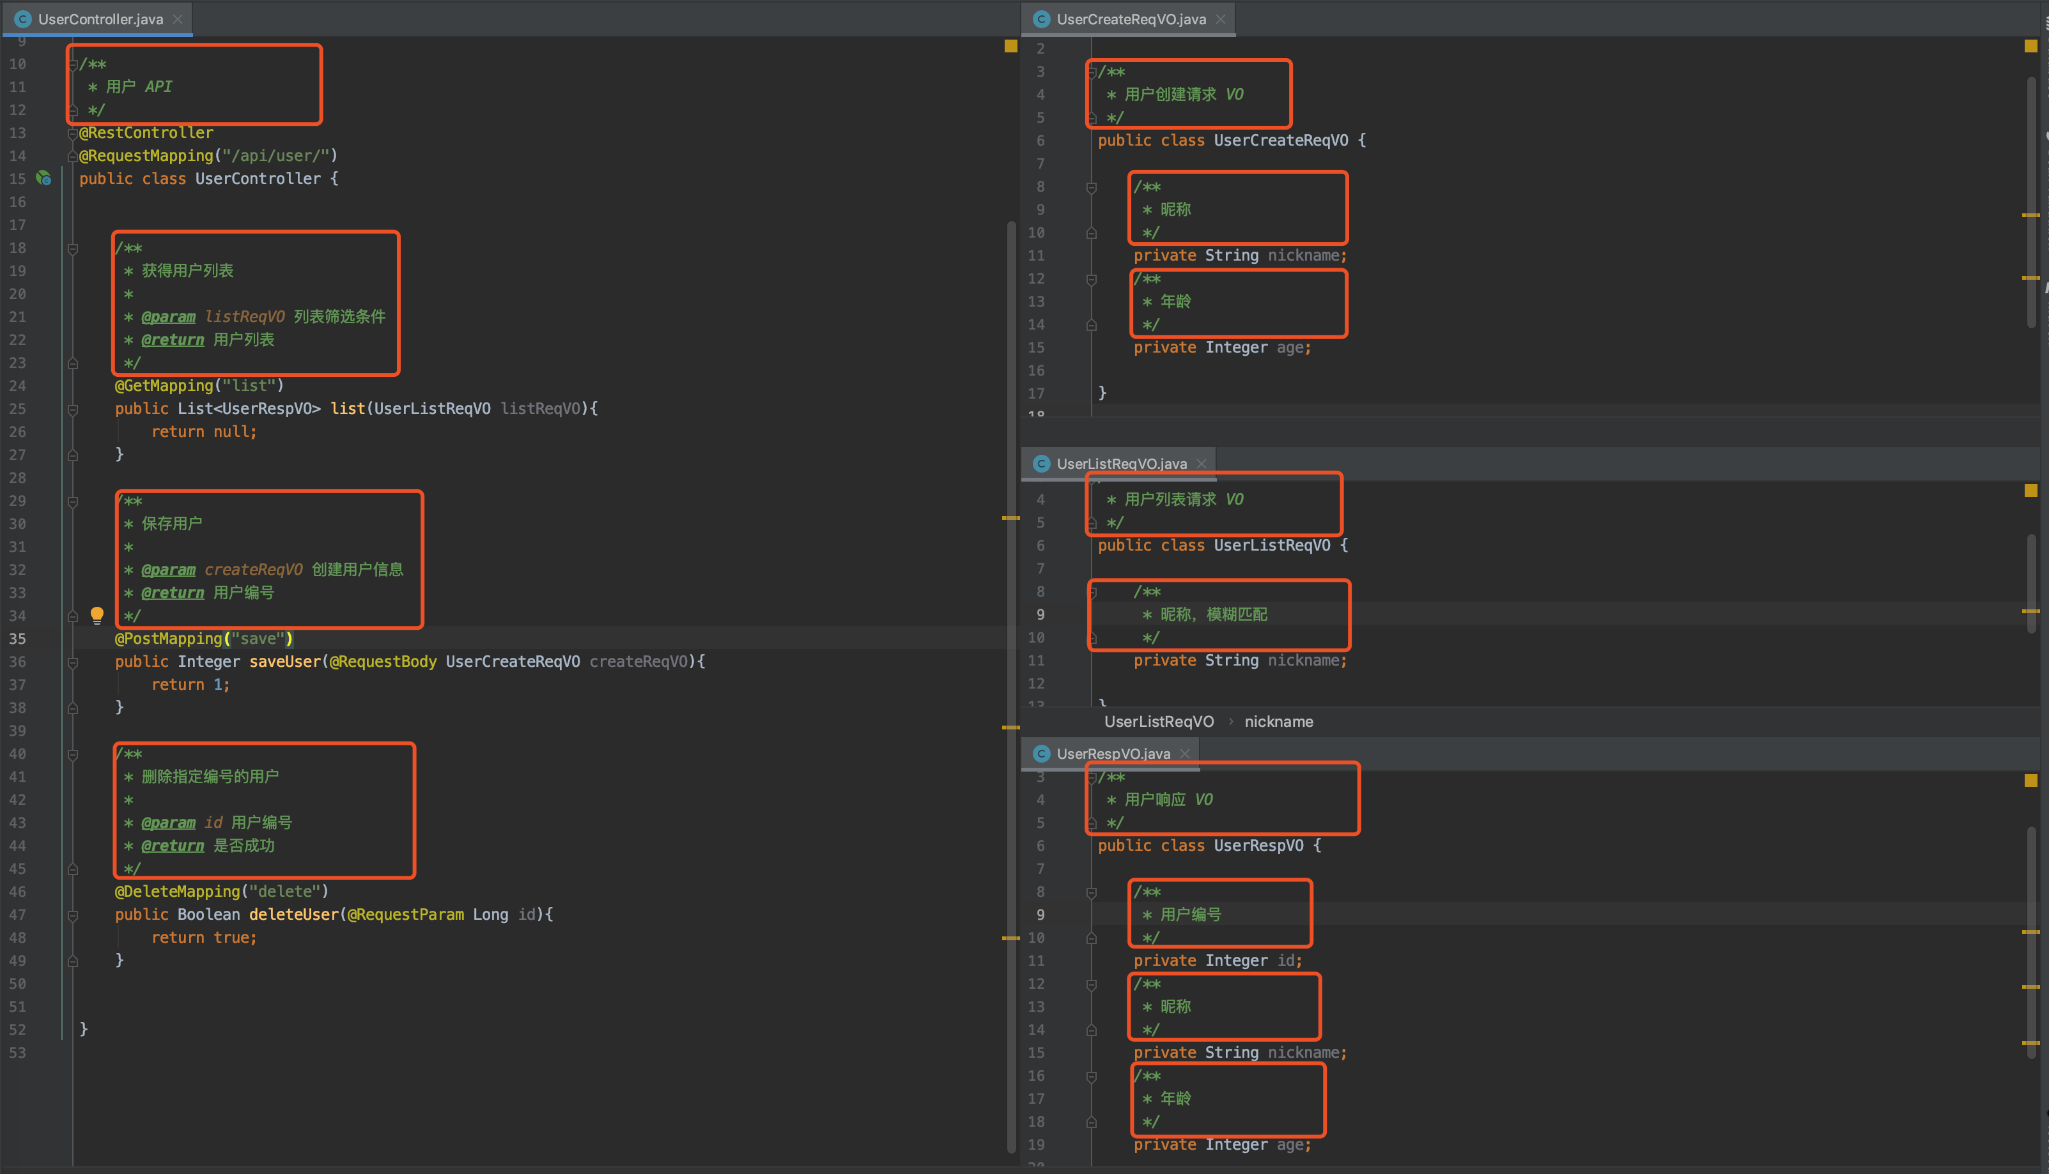
Task: Click yellow inspection indicator in UserRespVO editor
Action: (2030, 781)
